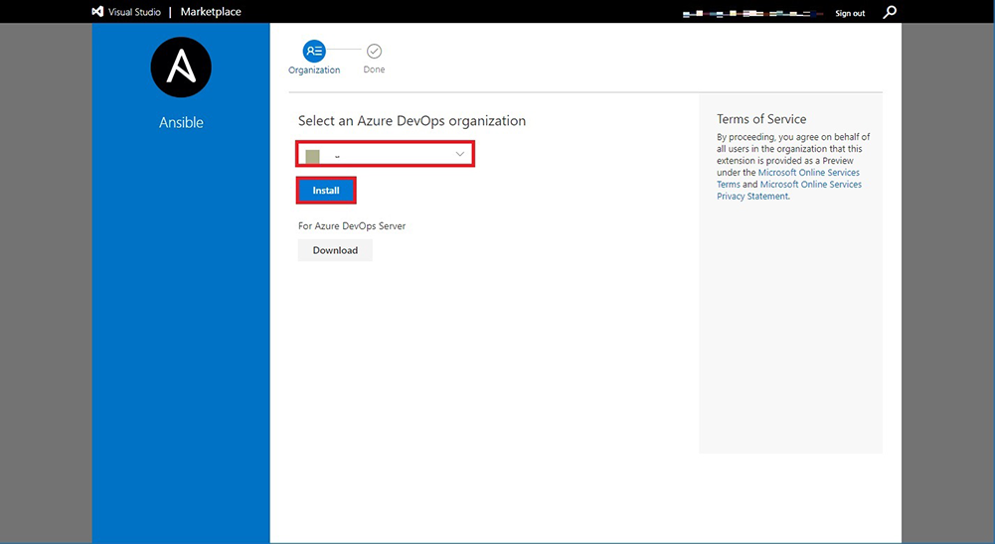The image size is (995, 544).
Task: Click the 'For Azure DevOps Server' label
Action: click(352, 225)
